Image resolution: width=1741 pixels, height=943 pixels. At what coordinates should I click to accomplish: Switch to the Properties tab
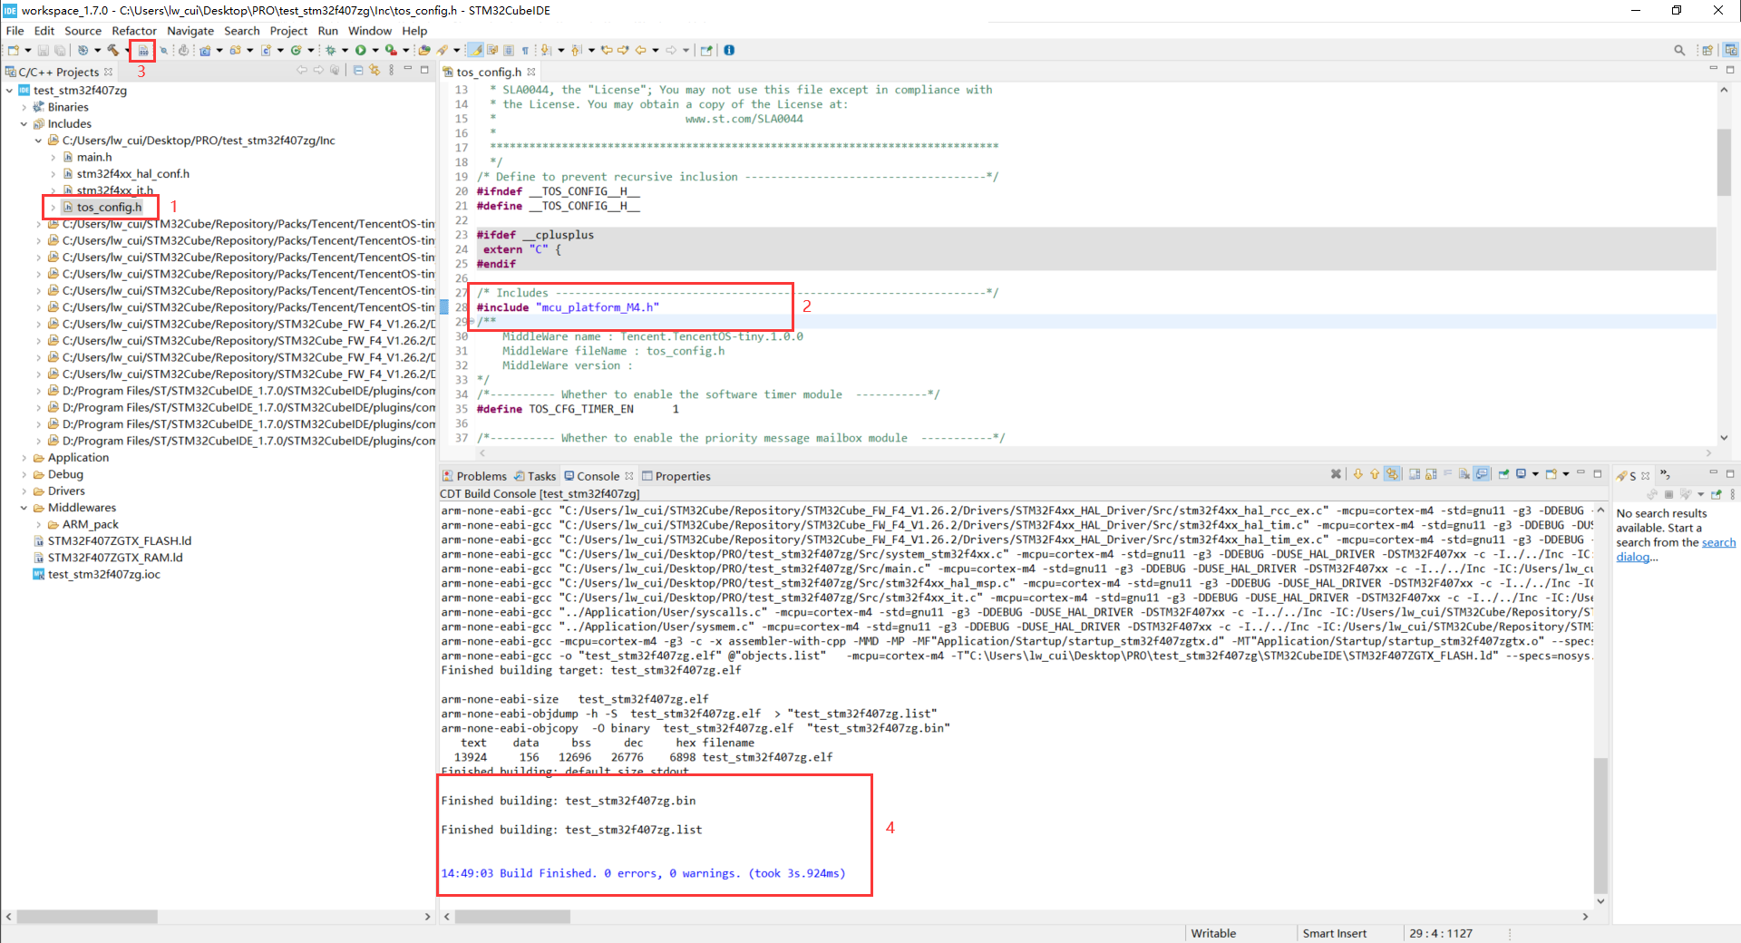click(676, 476)
